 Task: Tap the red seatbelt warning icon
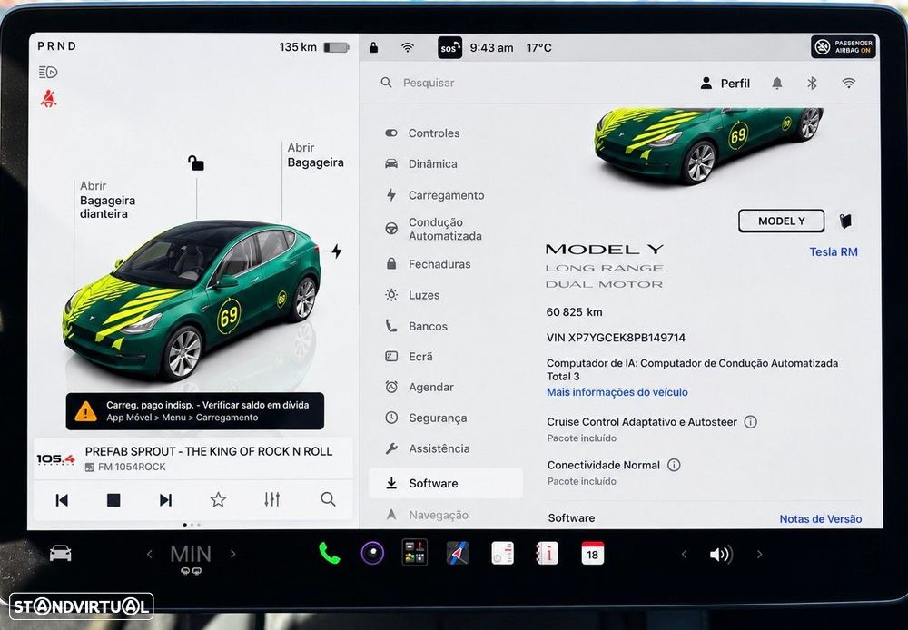tap(49, 98)
